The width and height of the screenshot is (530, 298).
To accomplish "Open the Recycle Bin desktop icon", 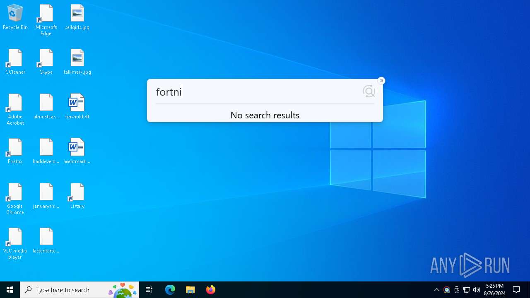I will tap(15, 17).
